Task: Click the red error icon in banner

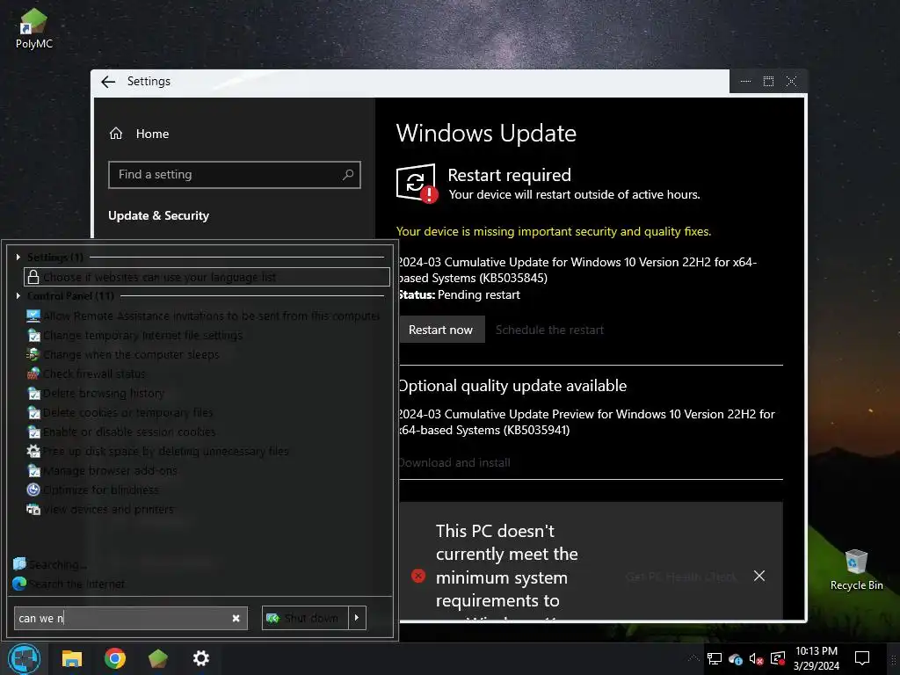Action: pyautogui.click(x=418, y=576)
